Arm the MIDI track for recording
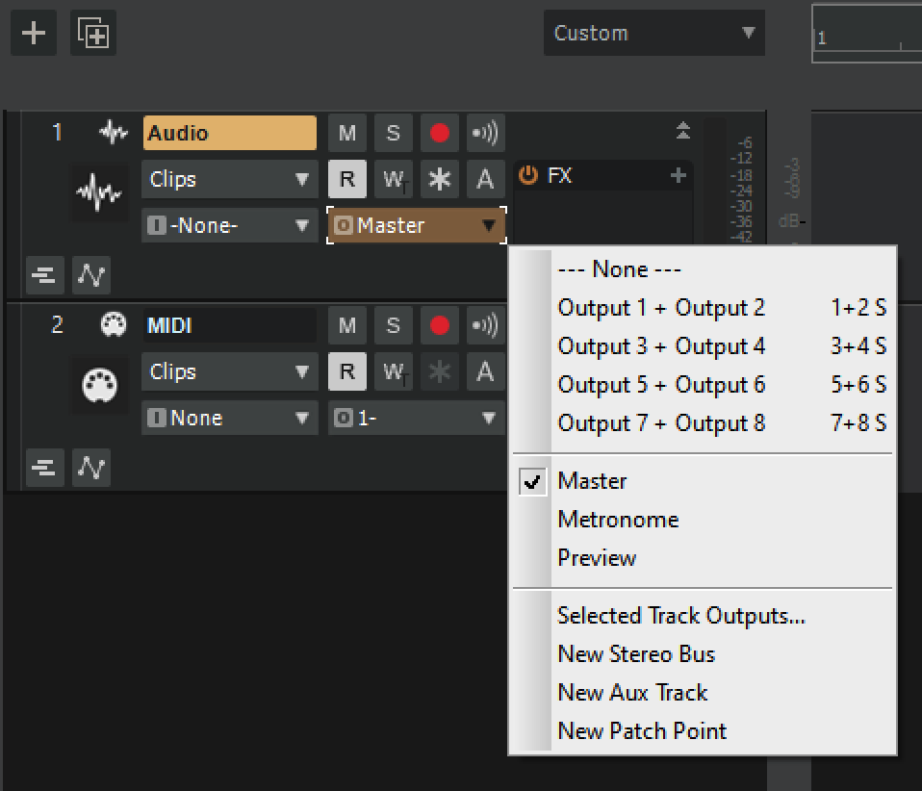This screenshot has width=922, height=791. [439, 325]
